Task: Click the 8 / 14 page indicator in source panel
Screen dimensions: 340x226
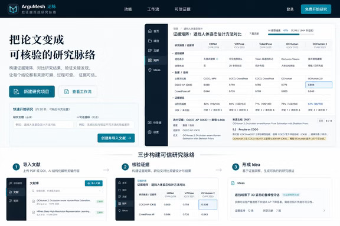Action: [x=329, y=121]
